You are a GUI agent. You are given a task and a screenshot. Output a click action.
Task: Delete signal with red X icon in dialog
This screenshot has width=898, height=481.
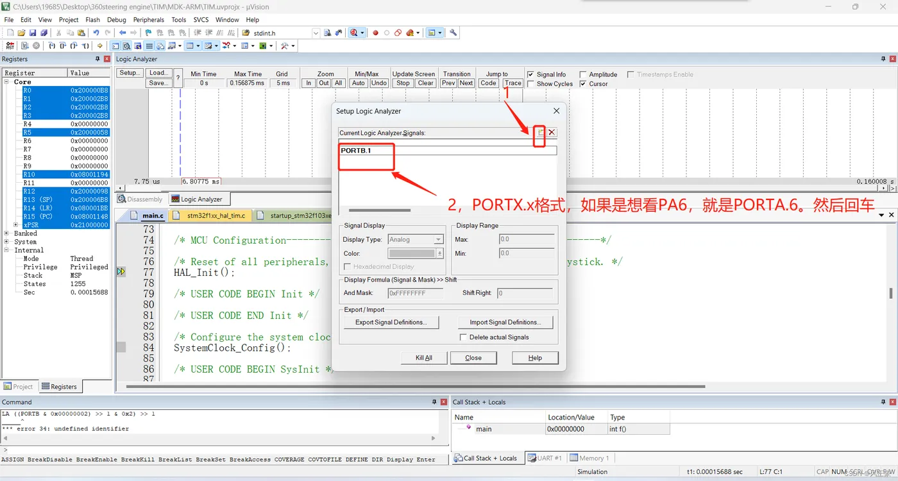pyautogui.click(x=552, y=132)
